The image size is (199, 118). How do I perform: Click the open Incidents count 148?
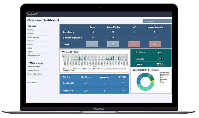pyautogui.click(x=92, y=32)
